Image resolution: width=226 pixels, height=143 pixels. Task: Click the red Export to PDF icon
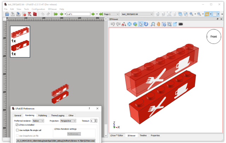[35, 14]
